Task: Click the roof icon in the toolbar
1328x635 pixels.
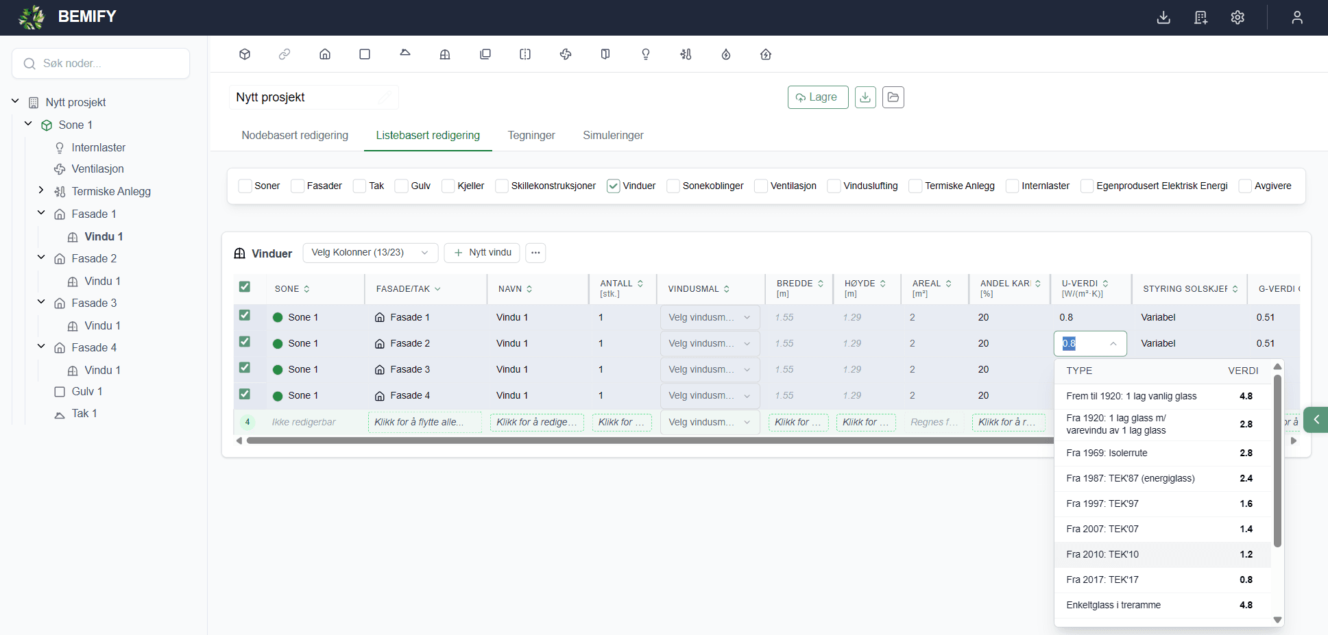Action: coord(405,53)
